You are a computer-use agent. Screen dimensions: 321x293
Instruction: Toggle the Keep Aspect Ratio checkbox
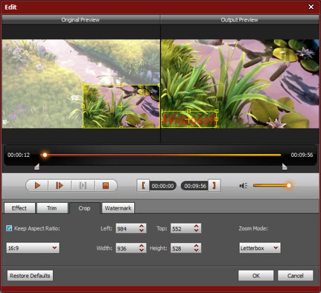coord(9,228)
